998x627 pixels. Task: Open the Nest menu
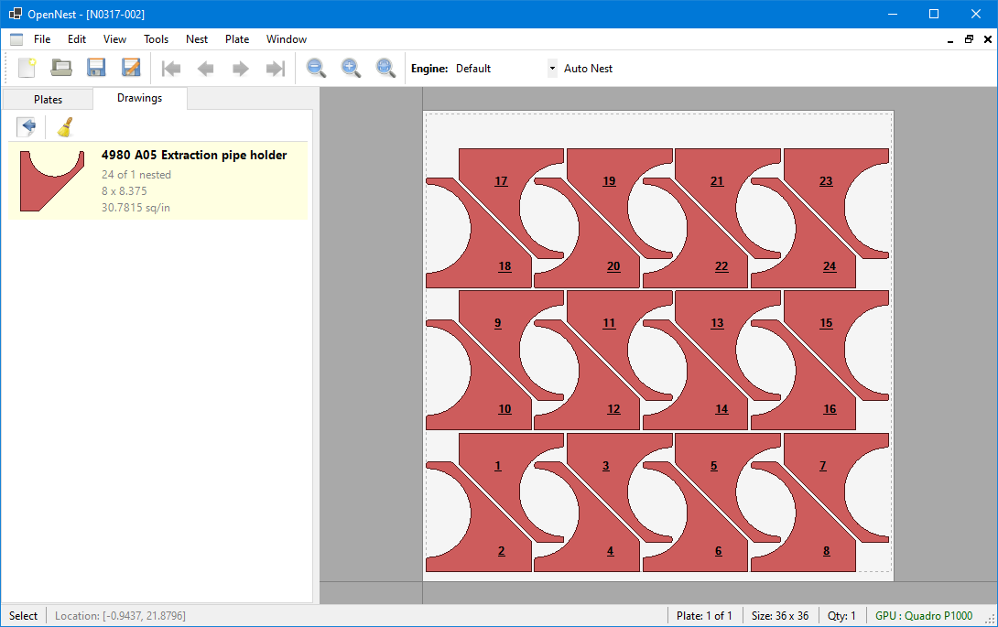click(196, 38)
